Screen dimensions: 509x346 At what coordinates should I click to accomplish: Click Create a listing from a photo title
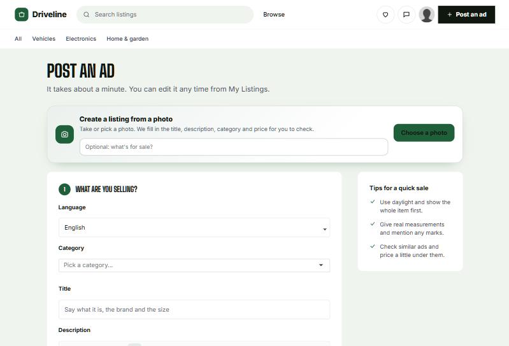126,119
